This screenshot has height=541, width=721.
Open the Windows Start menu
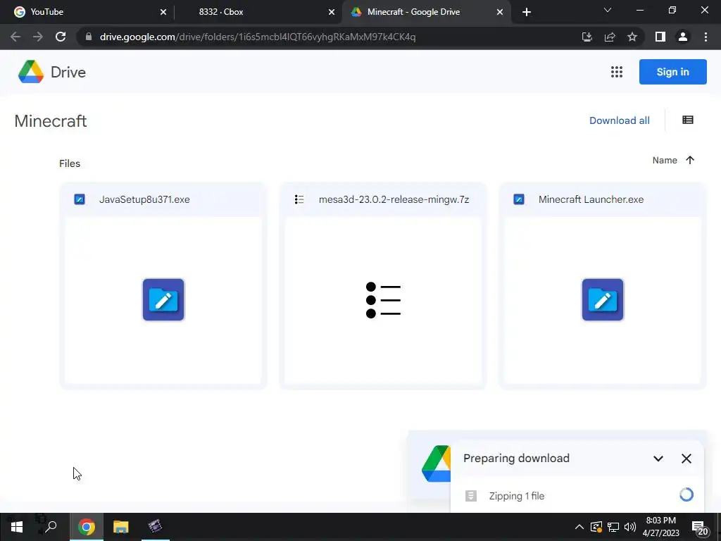click(17, 527)
